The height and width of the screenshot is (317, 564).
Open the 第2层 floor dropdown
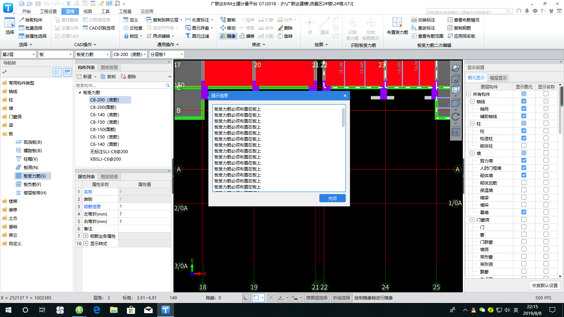click(19, 55)
